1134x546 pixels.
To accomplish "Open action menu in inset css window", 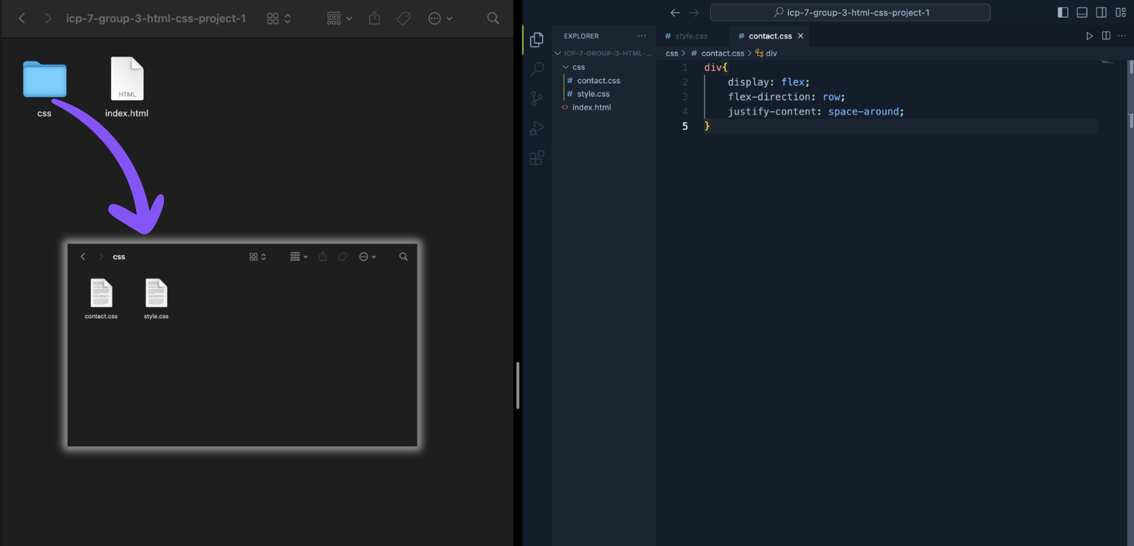I will click(x=367, y=257).
